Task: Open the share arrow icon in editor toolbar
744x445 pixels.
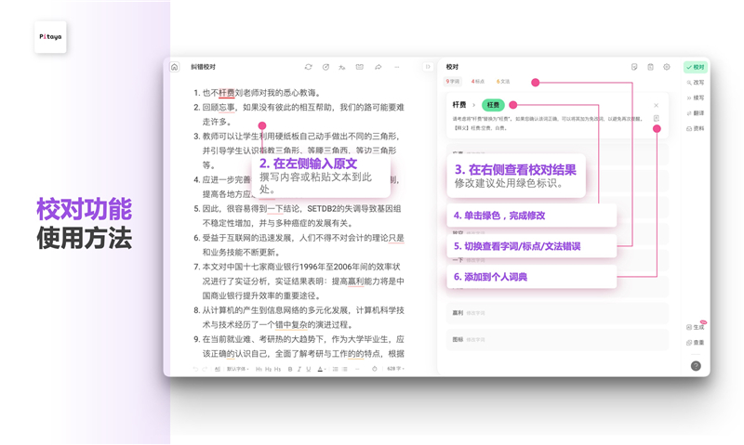Action: [379, 67]
